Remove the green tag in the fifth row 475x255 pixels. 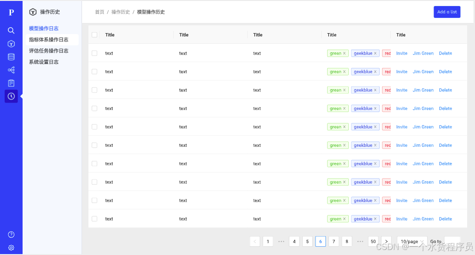click(x=345, y=127)
